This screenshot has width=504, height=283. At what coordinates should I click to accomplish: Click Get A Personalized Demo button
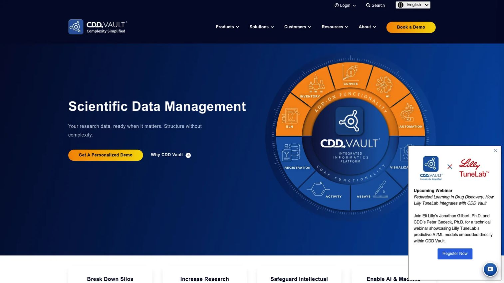[106, 155]
